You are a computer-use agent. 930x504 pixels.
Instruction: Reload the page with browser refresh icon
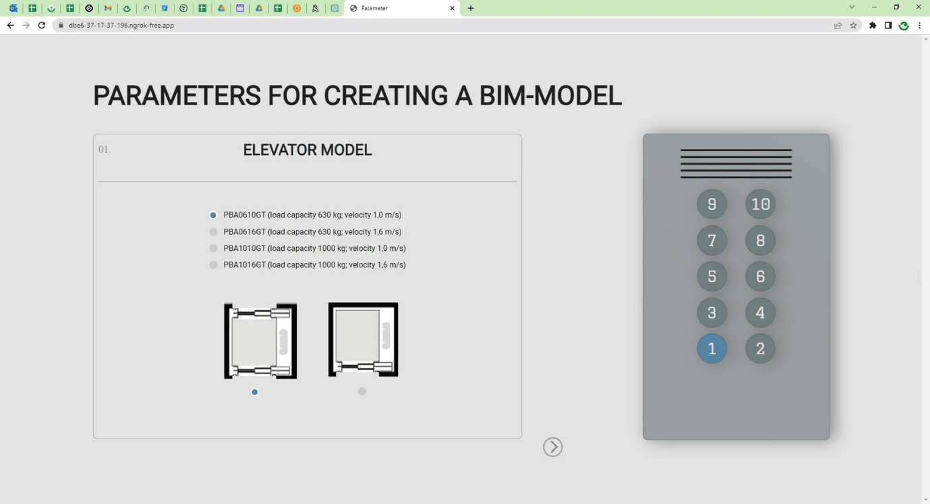pyautogui.click(x=42, y=26)
